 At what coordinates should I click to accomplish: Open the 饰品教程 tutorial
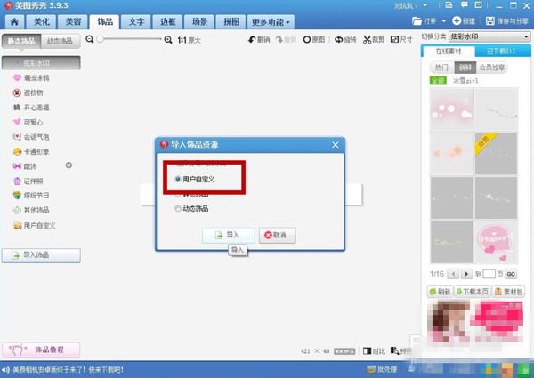pos(41,350)
